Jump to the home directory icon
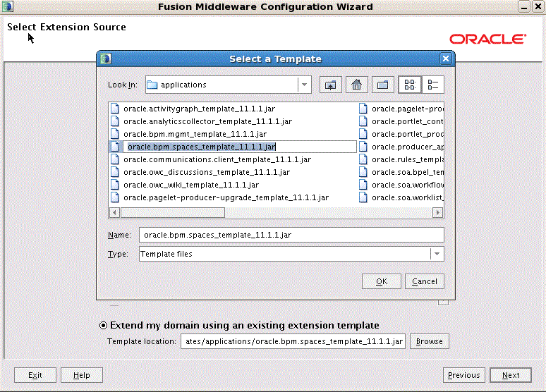 coord(356,85)
